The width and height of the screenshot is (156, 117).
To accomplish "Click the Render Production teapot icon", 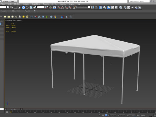I will (x=132, y=7).
